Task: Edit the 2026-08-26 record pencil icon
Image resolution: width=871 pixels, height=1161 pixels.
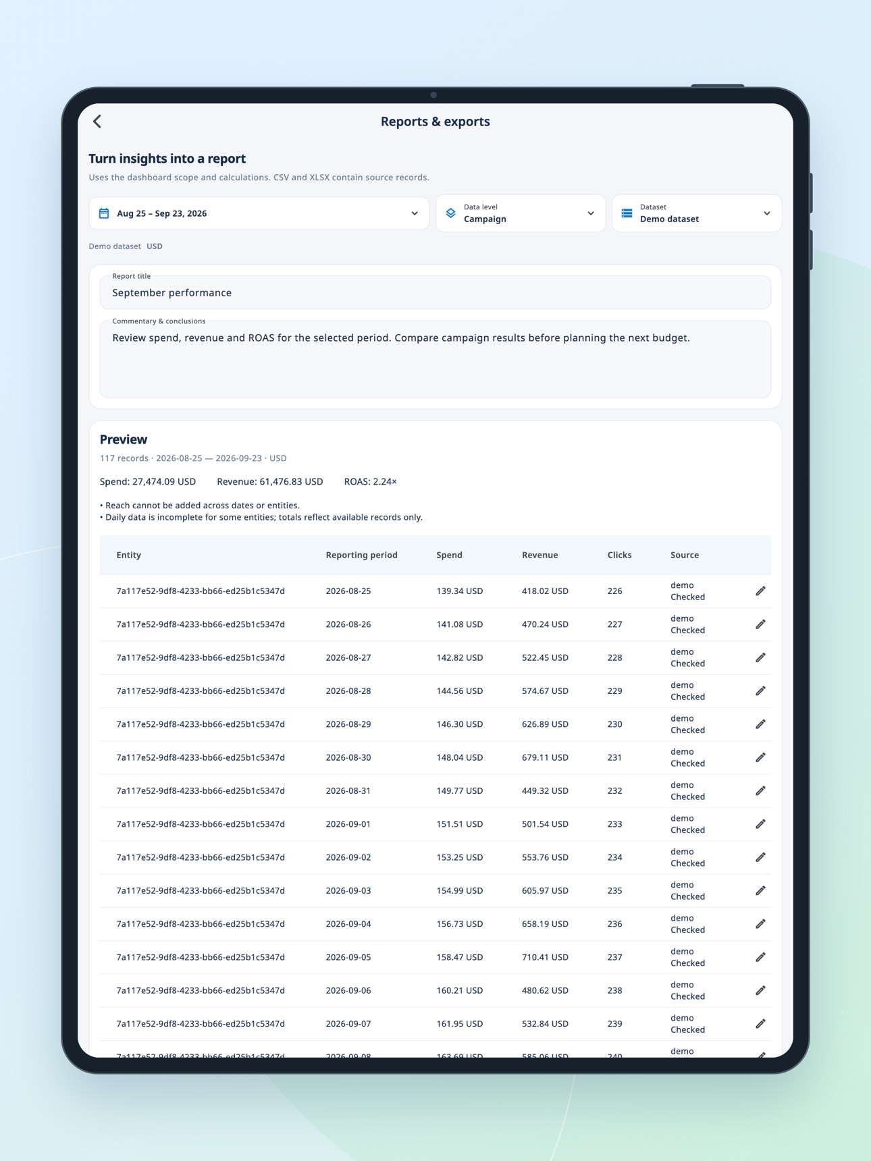Action: click(760, 624)
